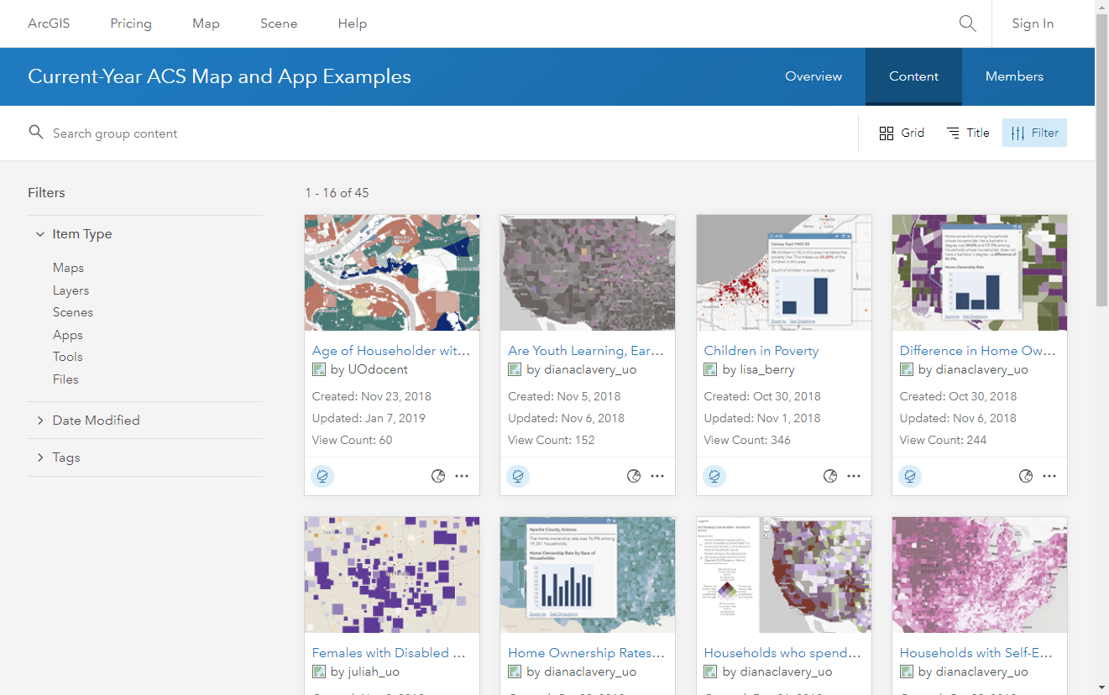
Task: Open more options on Children in Poverty card
Action: (x=854, y=476)
